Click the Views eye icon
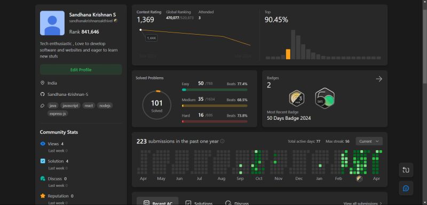The image size is (427, 205). click(43, 144)
